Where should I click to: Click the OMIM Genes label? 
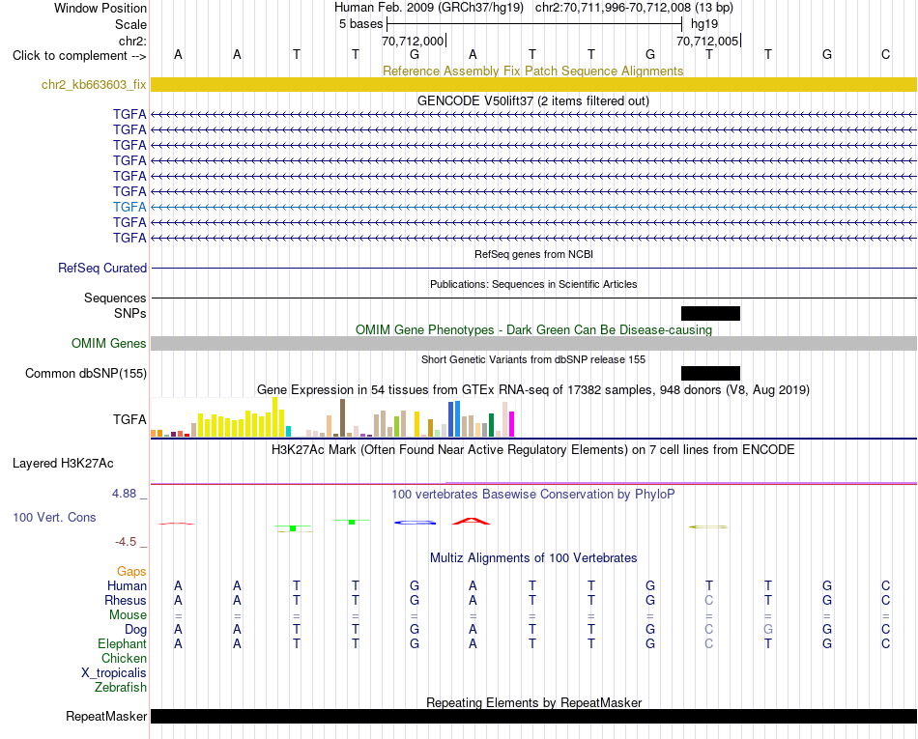pos(109,344)
